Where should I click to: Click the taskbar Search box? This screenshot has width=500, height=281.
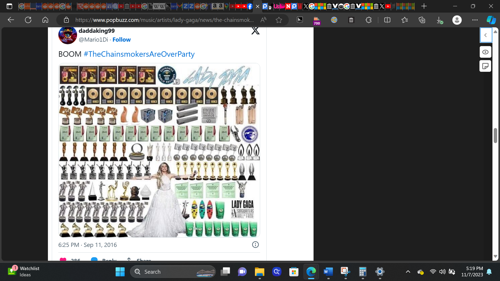tap(173, 272)
